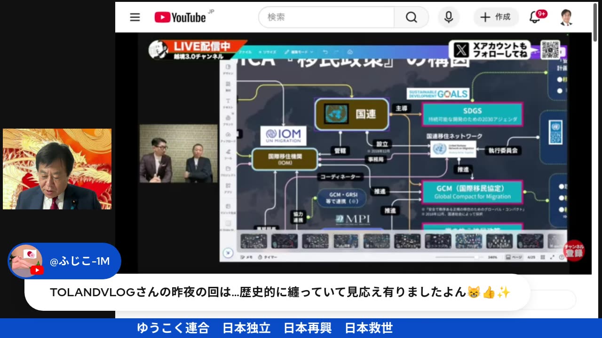The height and width of the screenshot is (338, 602).
Task: Click the red チャンネル登録 subscribe badge
Action: (x=573, y=251)
